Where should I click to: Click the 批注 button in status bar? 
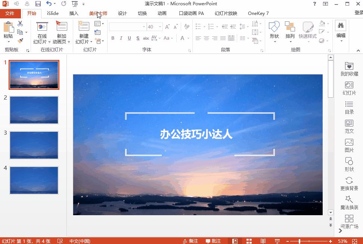214,241
